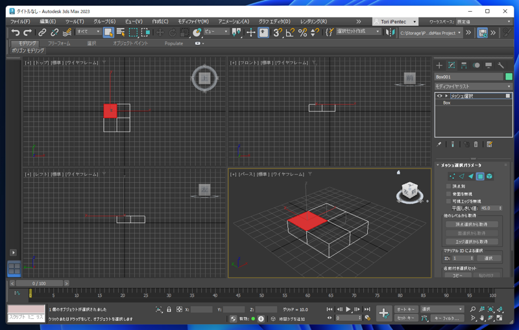Click the 平面しきい値 45.0 field

pos(489,208)
